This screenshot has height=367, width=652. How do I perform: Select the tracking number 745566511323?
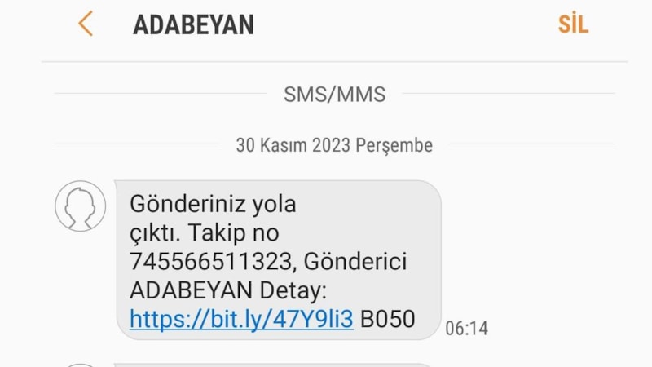[211, 262]
